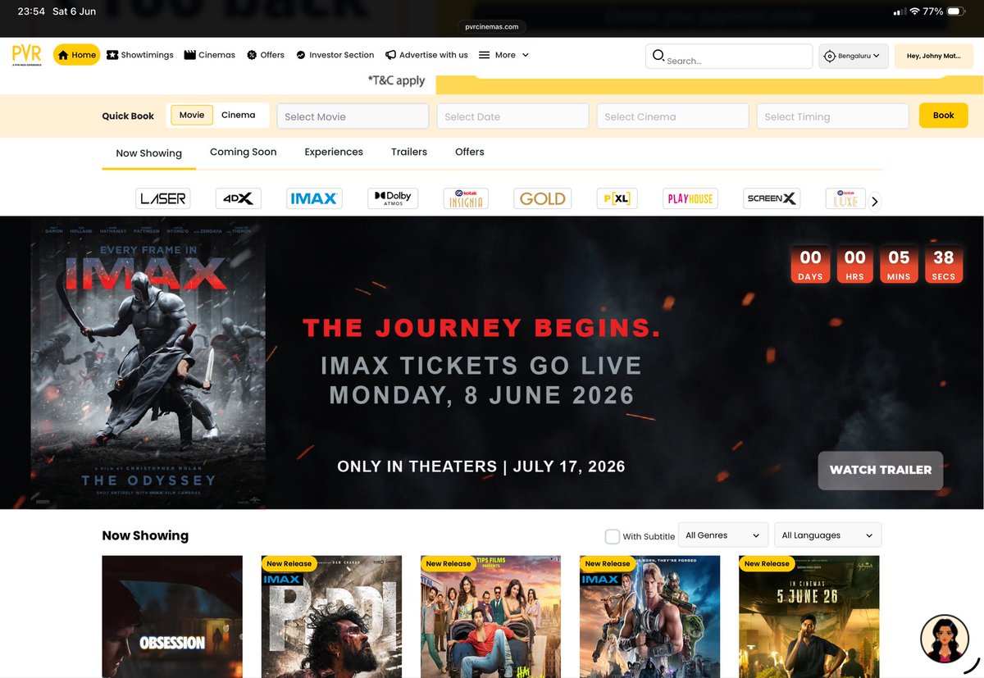Click the Investor Section icon
This screenshot has width=984, height=678.
coord(301,55)
